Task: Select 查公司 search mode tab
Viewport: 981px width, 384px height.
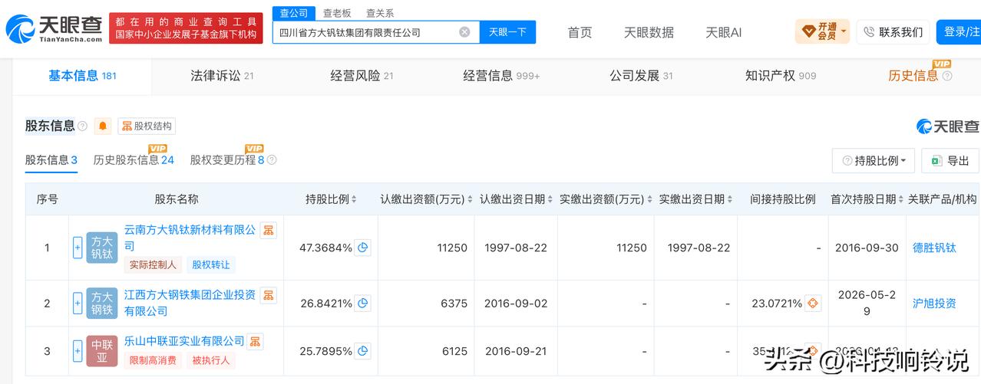Action: [294, 13]
